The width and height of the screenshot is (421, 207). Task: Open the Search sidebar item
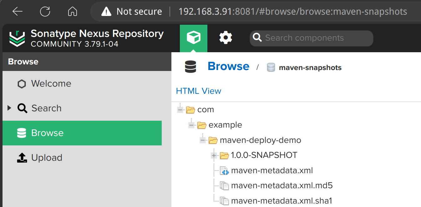pyautogui.click(x=82, y=109)
